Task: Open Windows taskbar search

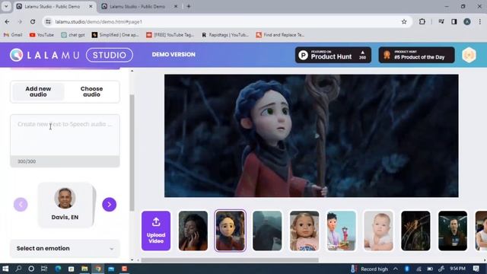Action: tap(18, 269)
